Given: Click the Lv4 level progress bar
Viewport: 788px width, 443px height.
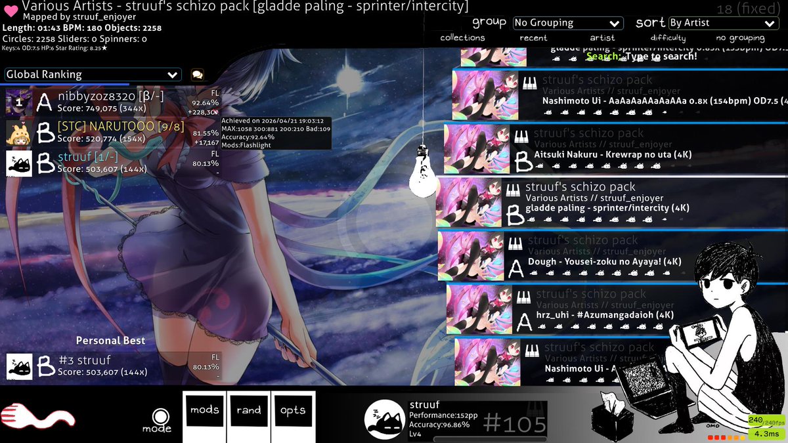Looking at the screenshot, I should tap(489, 439).
